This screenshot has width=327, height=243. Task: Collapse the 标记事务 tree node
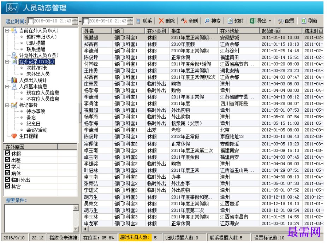point(7,105)
